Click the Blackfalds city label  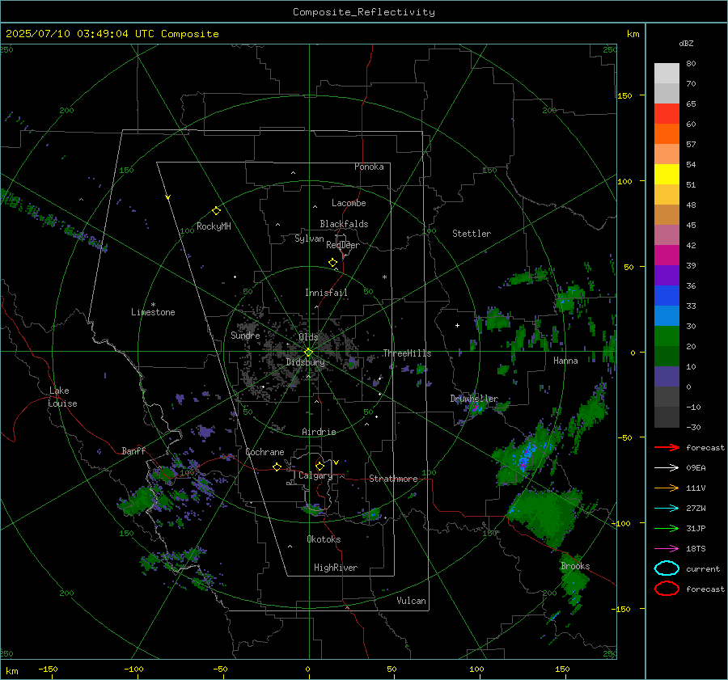344,224
